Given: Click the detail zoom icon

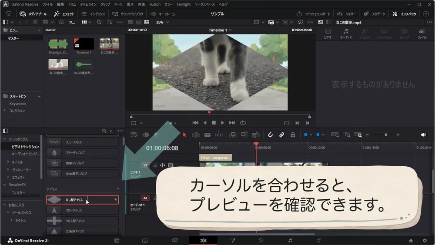Looking at the screenshot, I should click(x=347, y=135).
